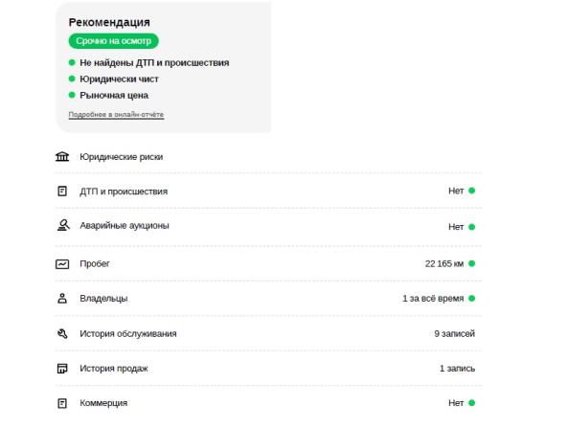Click the 1 запись sales history value

[x=457, y=369]
